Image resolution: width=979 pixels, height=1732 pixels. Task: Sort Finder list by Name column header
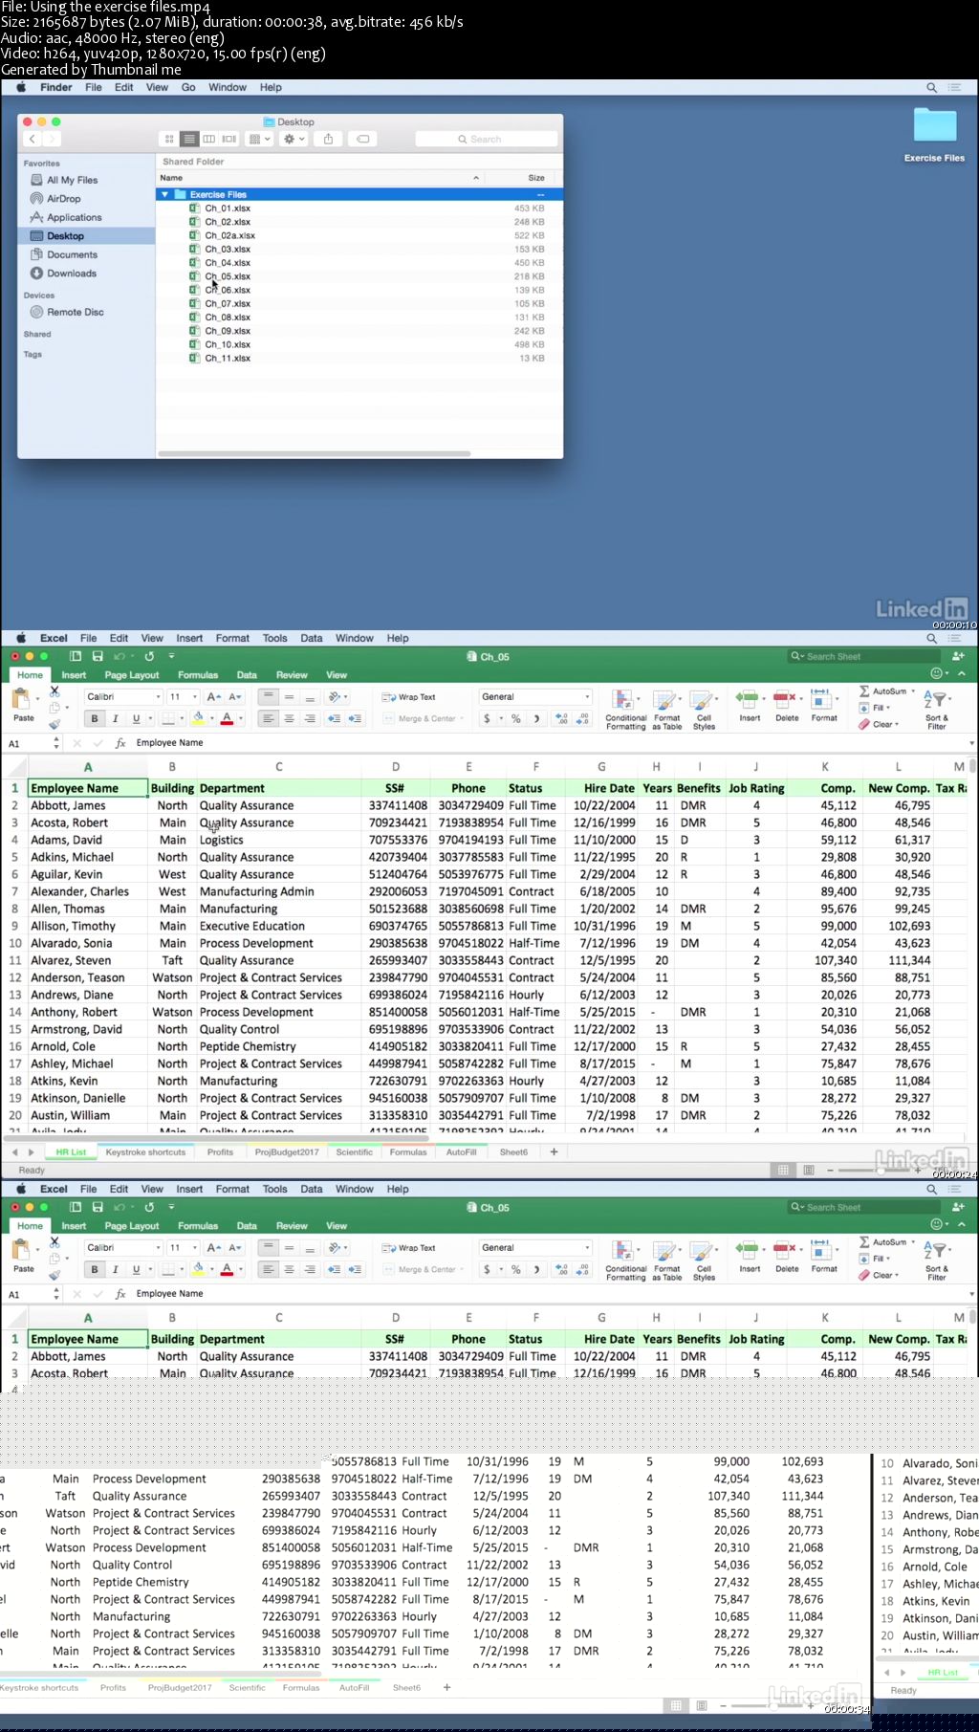(320, 178)
